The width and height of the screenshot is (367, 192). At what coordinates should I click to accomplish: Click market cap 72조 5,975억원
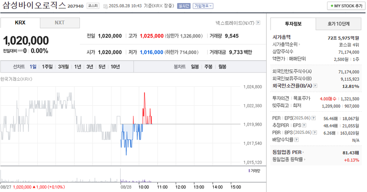343,38
